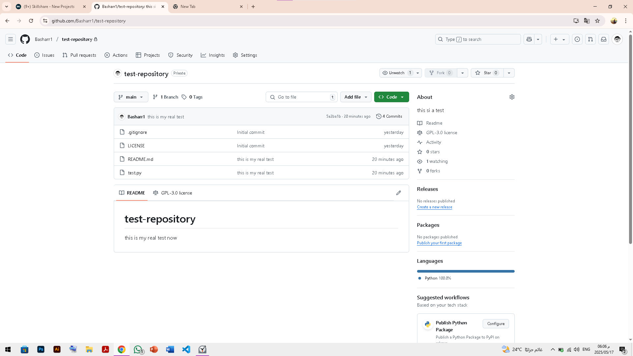This screenshot has width=633, height=356.
Task: View the 4 Commits history link
Action: (389, 116)
